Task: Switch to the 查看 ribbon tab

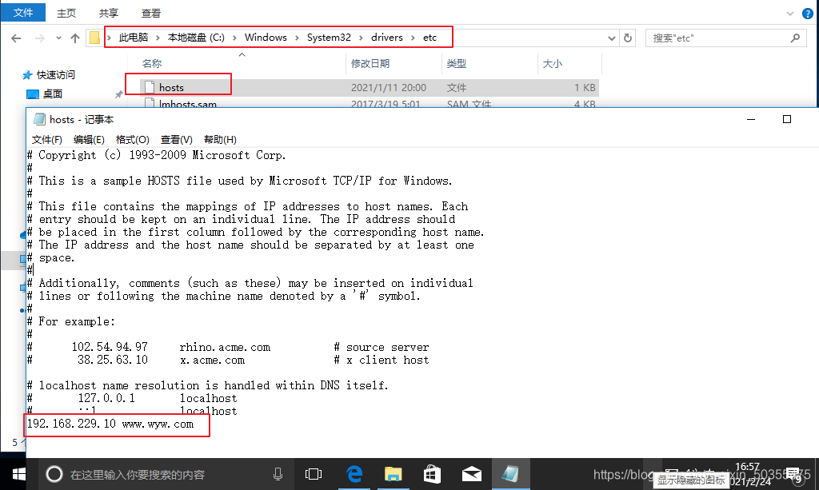Action: 151,13
